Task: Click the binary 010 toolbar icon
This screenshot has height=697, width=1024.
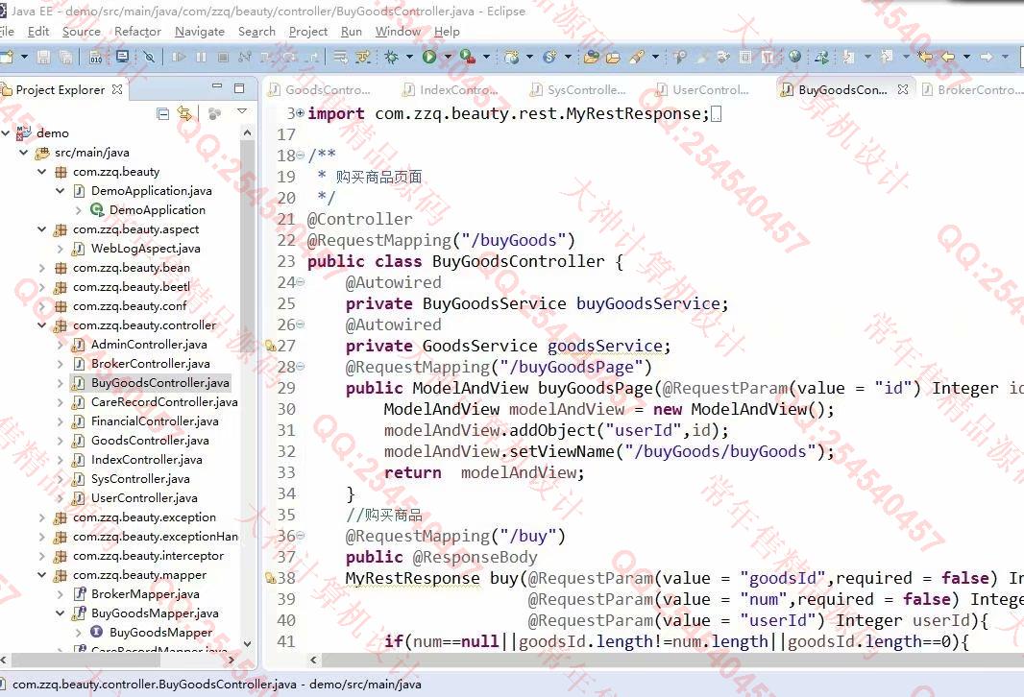Action: pos(95,58)
